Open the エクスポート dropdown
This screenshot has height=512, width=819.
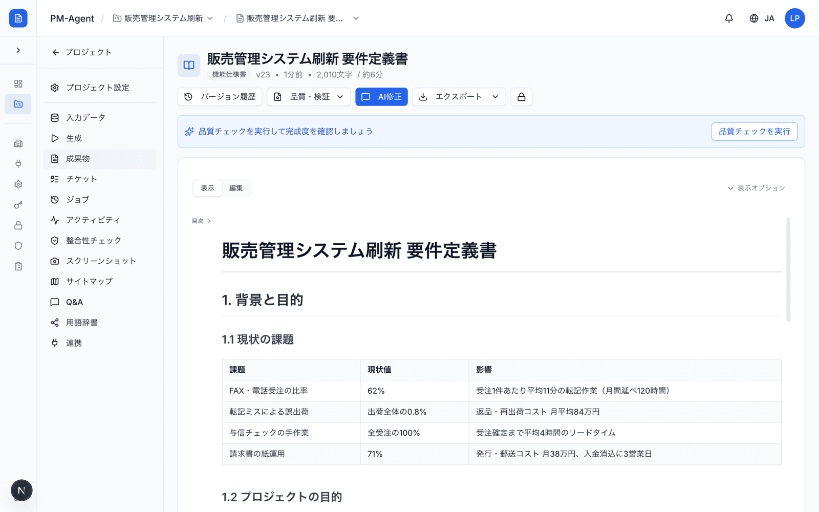pyautogui.click(x=459, y=97)
